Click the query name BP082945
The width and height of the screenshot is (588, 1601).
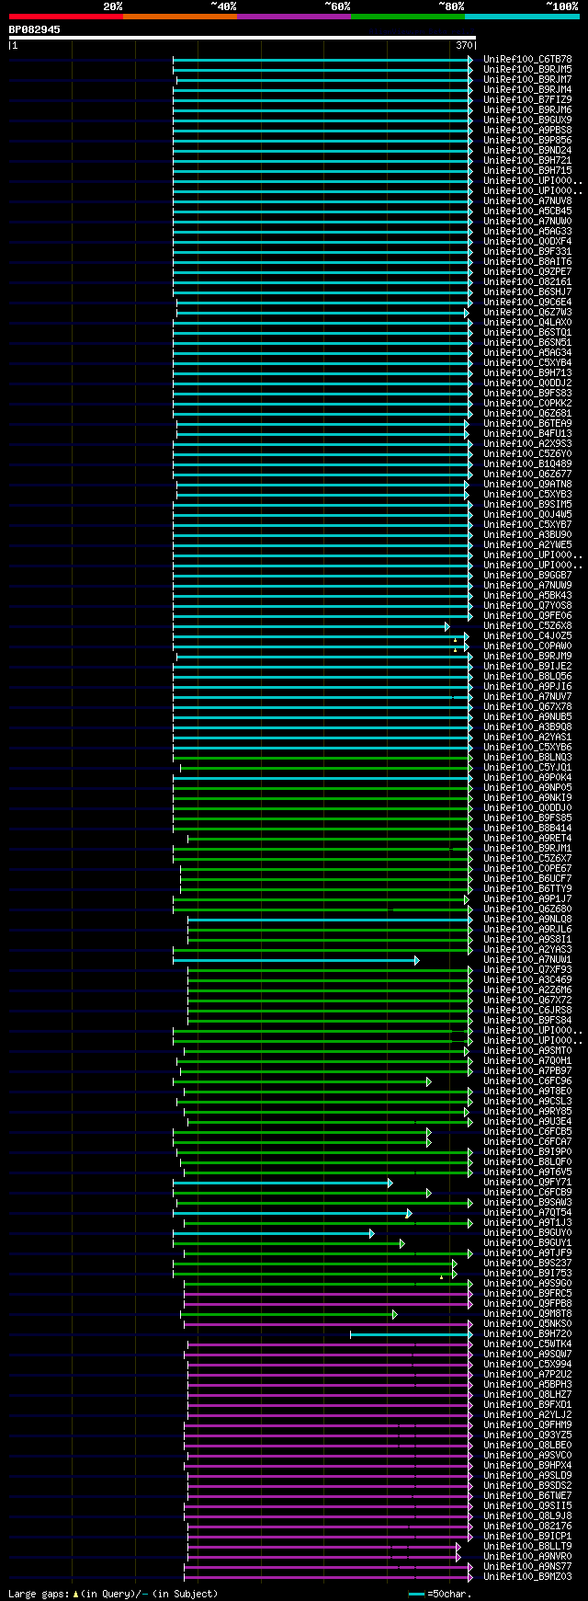pos(35,29)
